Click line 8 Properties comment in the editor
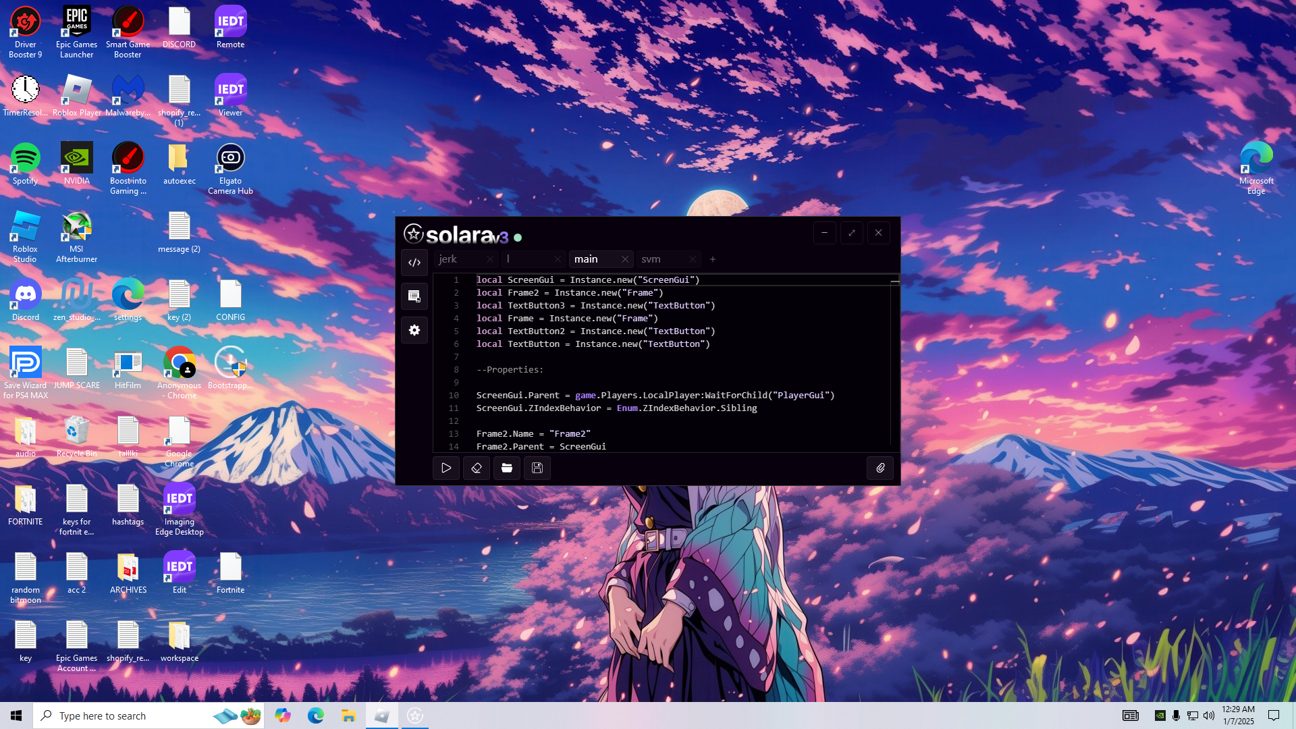Screen dimensions: 1296x729 pyautogui.click(x=510, y=370)
